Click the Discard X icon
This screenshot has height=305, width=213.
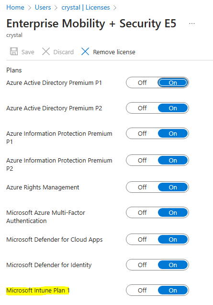click(46, 51)
